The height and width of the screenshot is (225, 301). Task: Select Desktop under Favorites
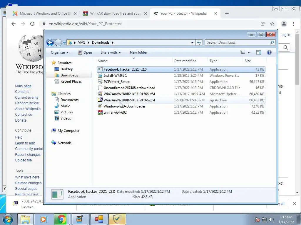click(67, 69)
